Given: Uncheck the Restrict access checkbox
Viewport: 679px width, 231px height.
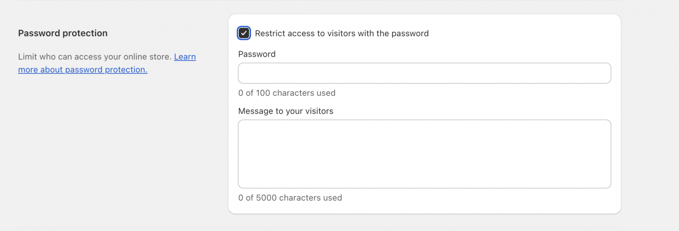Looking at the screenshot, I should pyautogui.click(x=244, y=33).
